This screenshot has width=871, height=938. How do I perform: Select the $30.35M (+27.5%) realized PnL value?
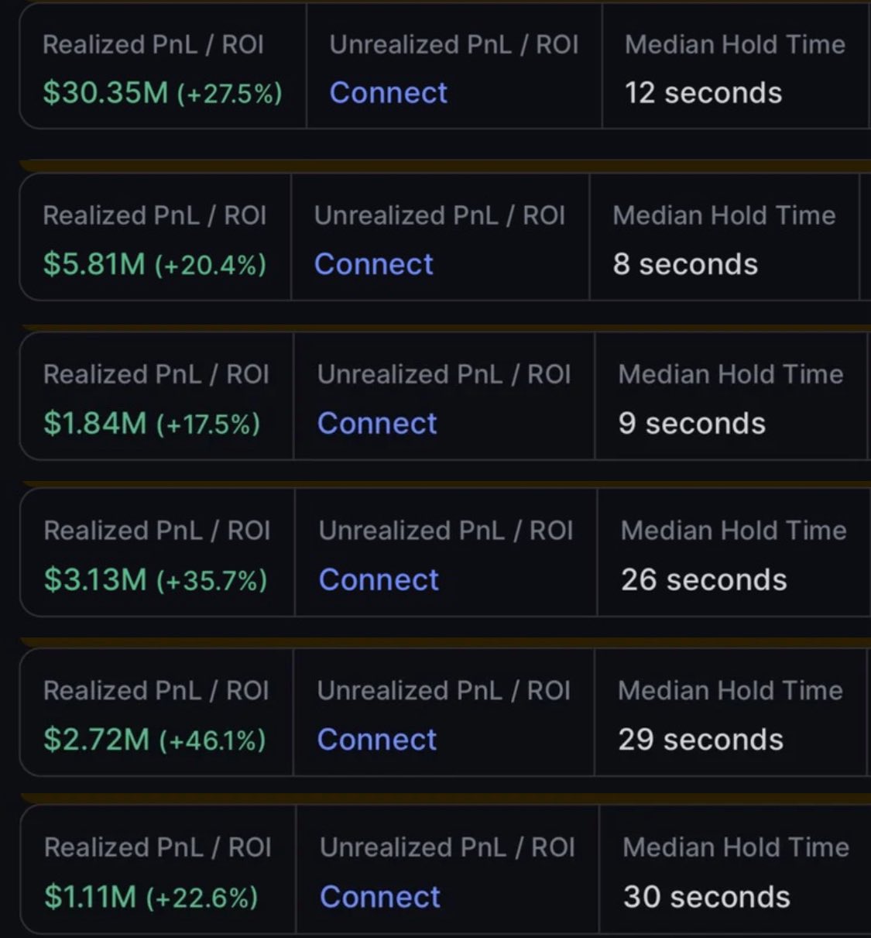click(x=163, y=93)
